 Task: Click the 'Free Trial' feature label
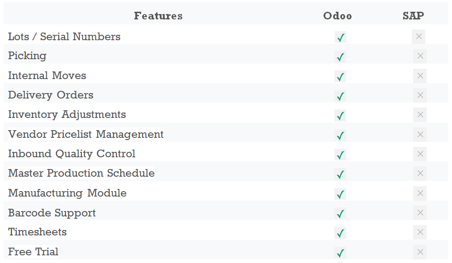point(33,252)
